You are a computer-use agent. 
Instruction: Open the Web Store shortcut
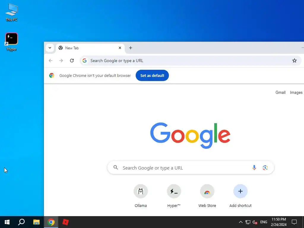(x=207, y=196)
